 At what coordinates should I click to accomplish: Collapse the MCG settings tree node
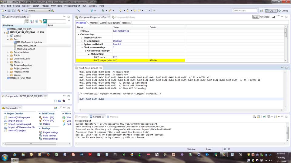coord(89,54)
